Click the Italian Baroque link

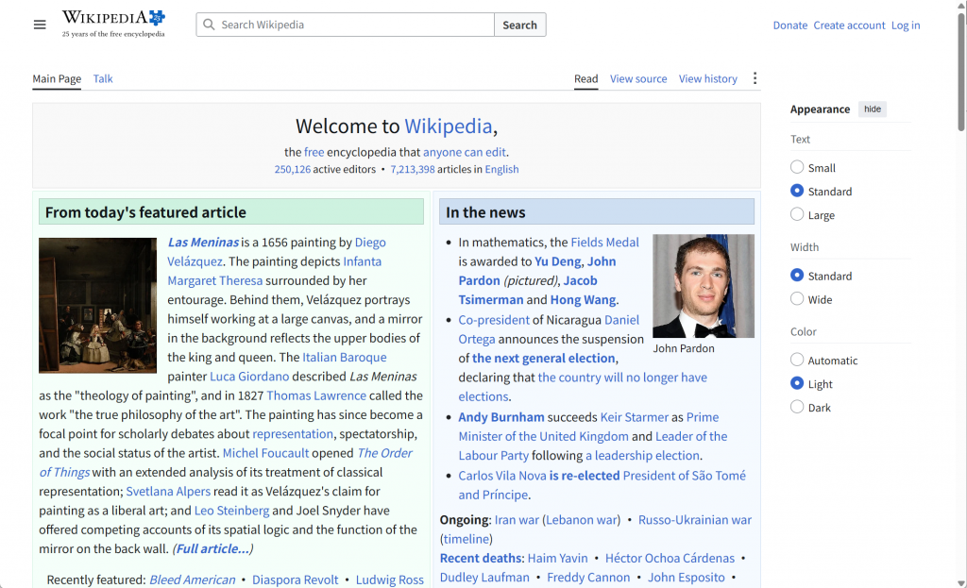[344, 358]
